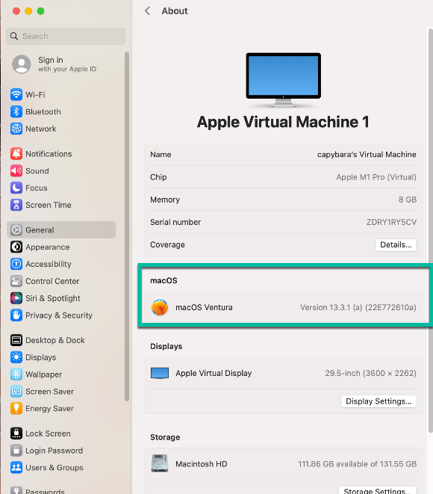Click the General gear icon
The width and height of the screenshot is (433, 494).
coord(16,230)
